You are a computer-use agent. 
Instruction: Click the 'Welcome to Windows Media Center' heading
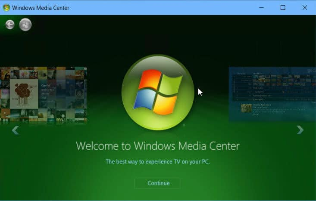coord(158,146)
